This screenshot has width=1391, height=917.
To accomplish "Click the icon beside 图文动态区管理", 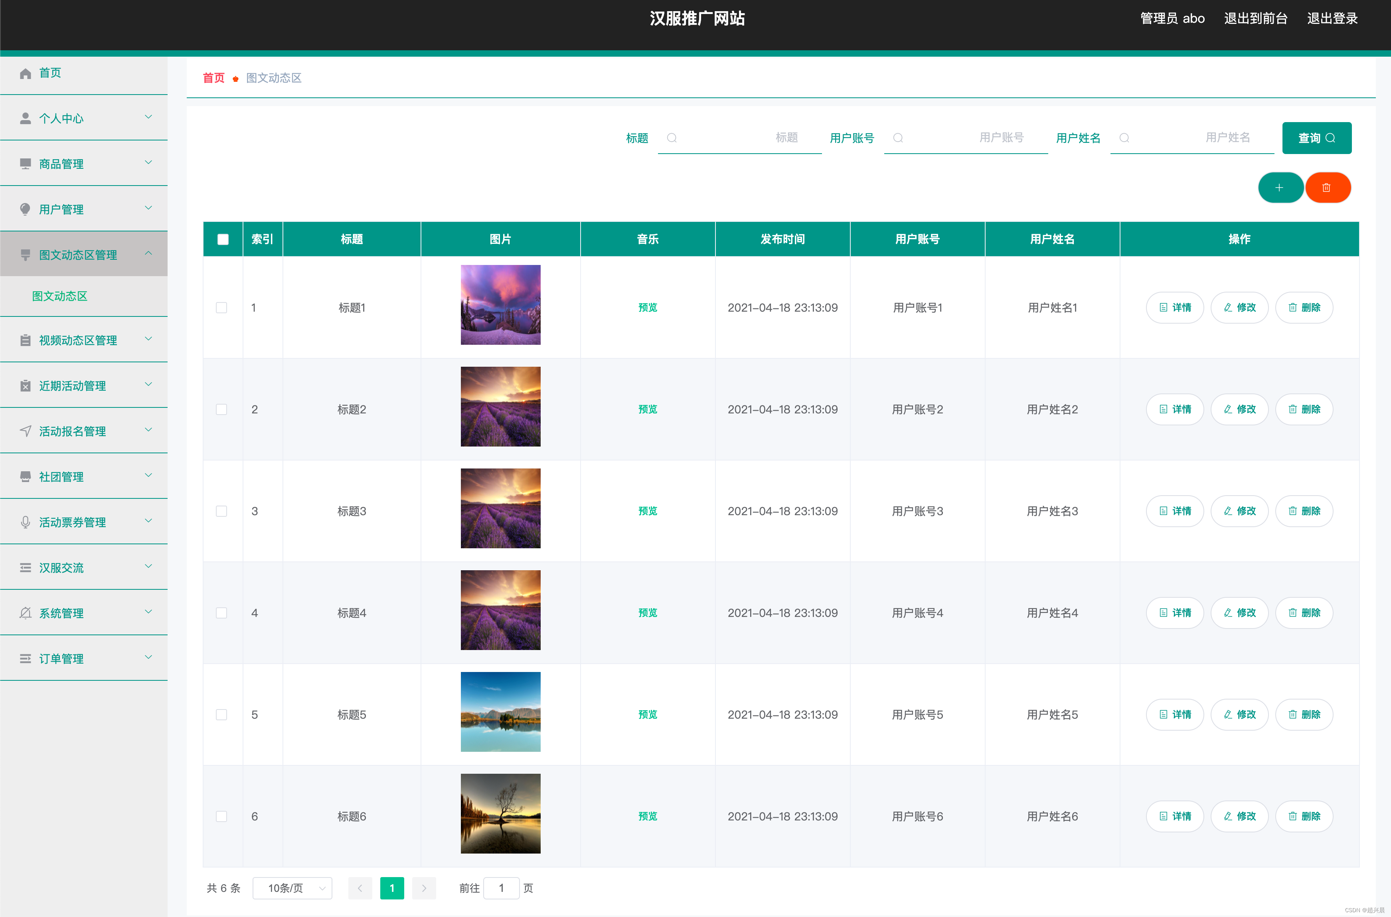I will click(25, 255).
